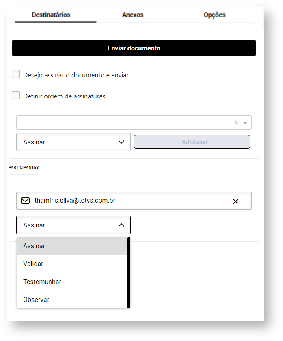This screenshot has width=283, height=341.
Task: Collapse the open participant Assinar dropdown chevron
Action: [121, 225]
